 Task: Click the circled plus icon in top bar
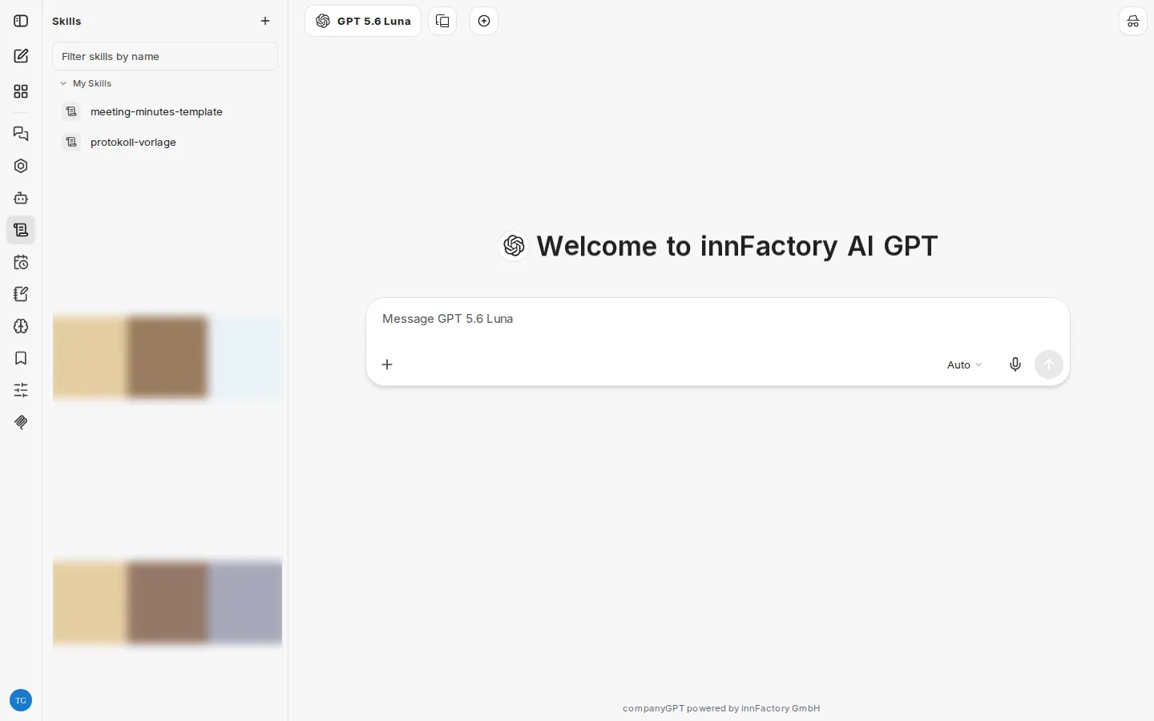click(484, 21)
